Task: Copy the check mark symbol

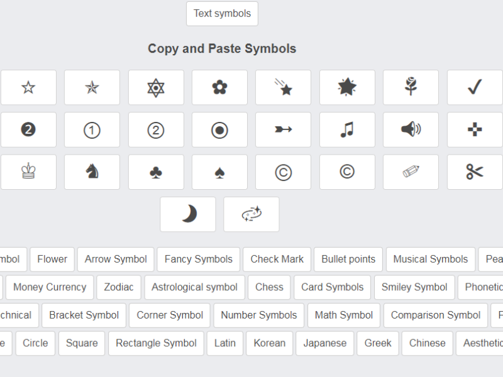Action: [x=475, y=87]
